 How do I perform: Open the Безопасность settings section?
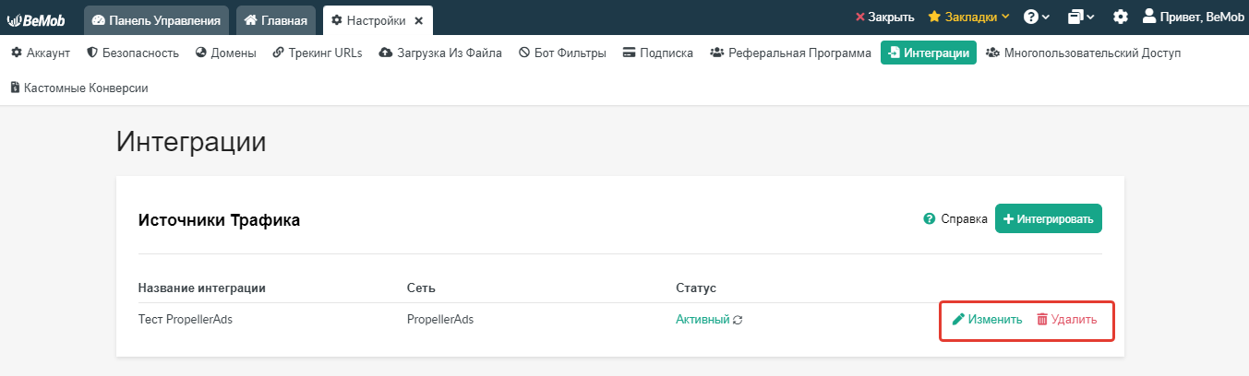coord(132,53)
